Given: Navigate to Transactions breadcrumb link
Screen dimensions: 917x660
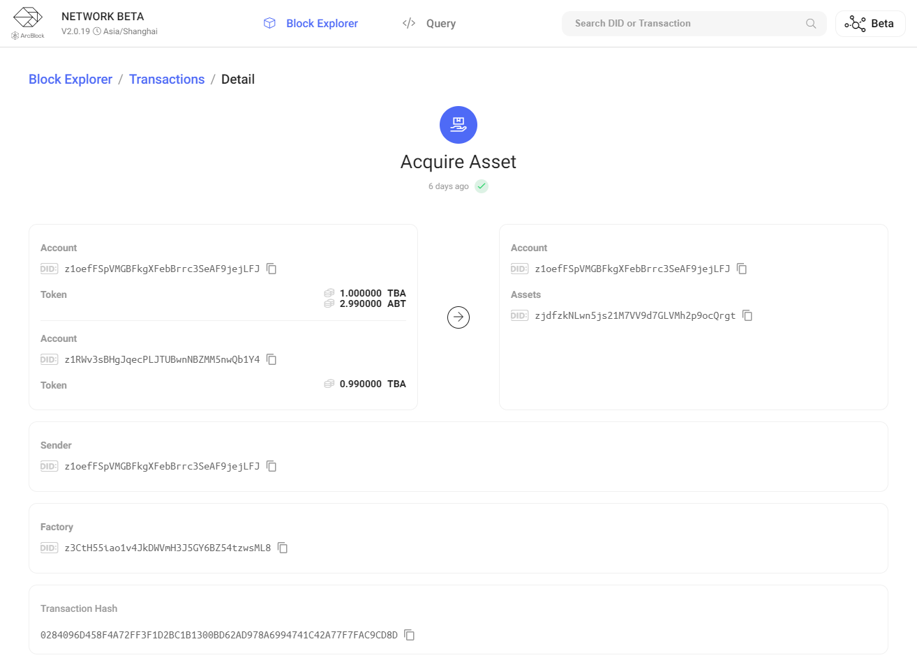Looking at the screenshot, I should point(167,80).
